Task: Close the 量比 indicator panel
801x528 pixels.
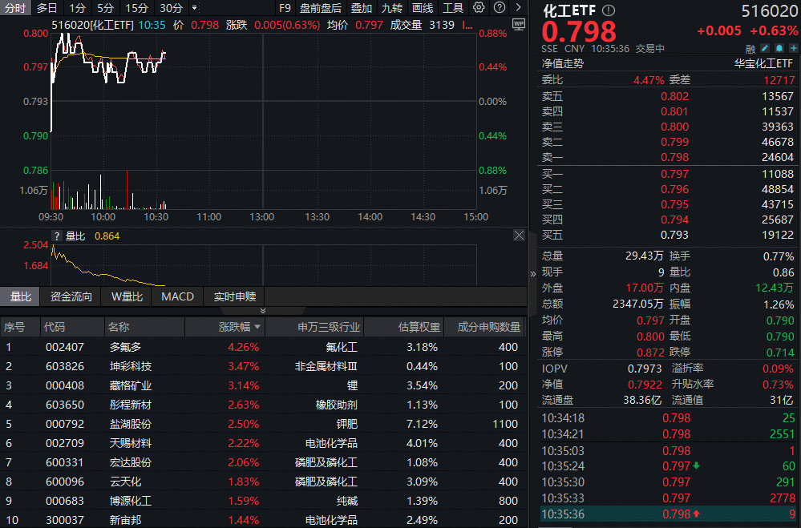Action: [519, 235]
